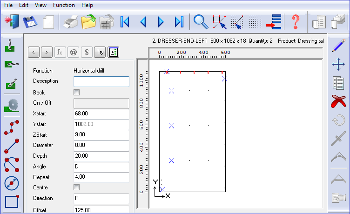350x214 pixels.
Task: Click the copy pages icon in right sidebar
Action: 338,83
